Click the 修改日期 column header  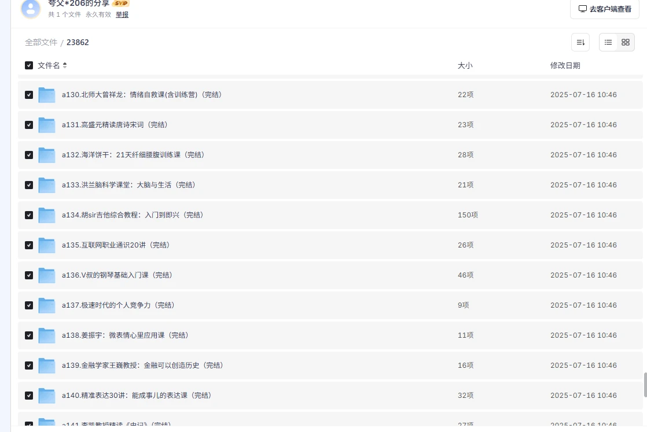(x=565, y=65)
